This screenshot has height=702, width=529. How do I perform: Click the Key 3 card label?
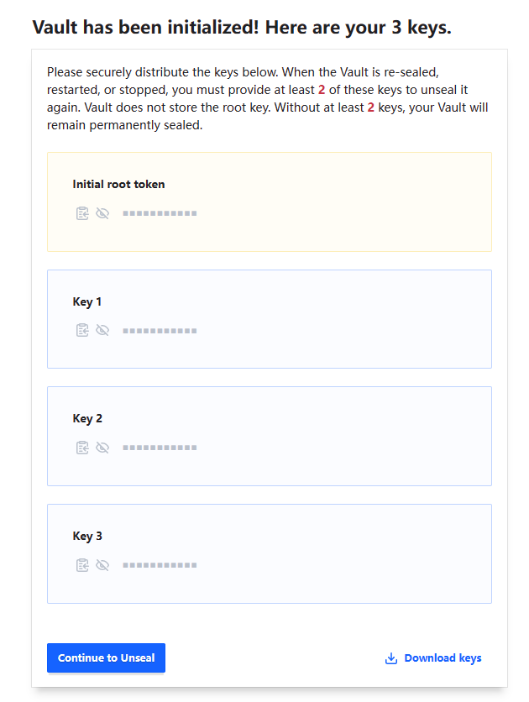[x=87, y=537]
